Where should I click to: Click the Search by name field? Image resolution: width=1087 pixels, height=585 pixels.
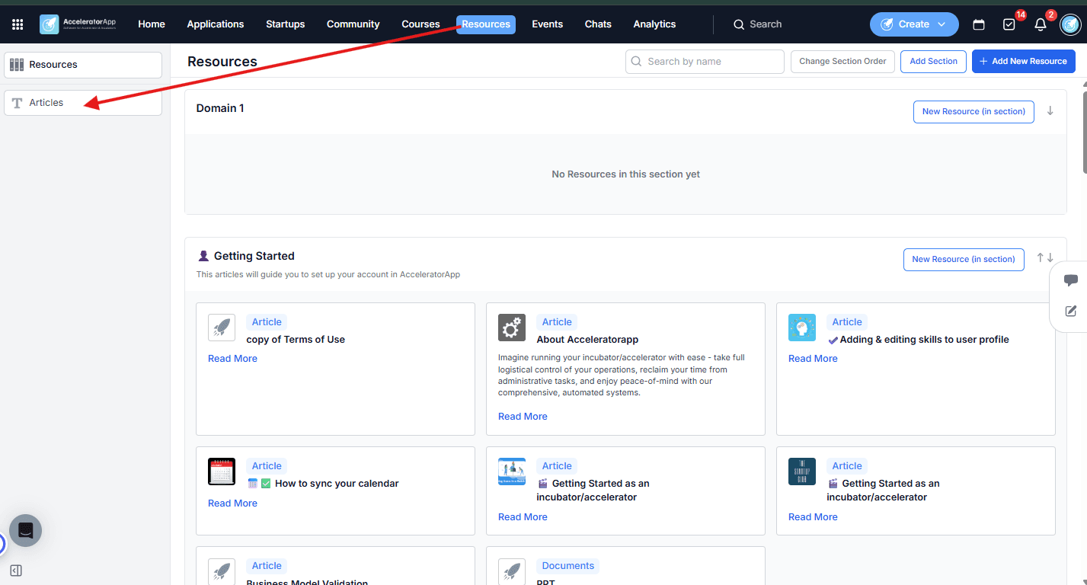(x=705, y=62)
